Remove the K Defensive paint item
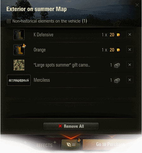Screen dimensions: 142x153 tap(130, 34)
